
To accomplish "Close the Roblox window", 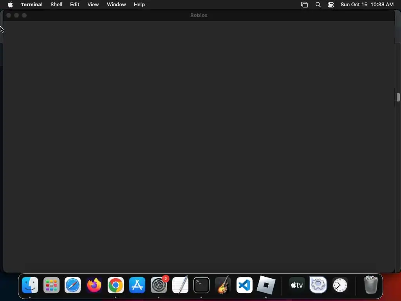I will coord(9,15).
